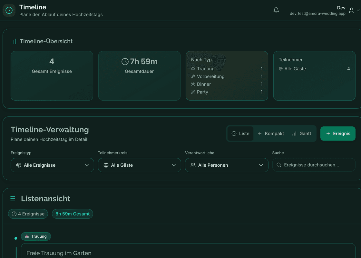
Task: Click the plus icon on the Ereignis button
Action: 328,134
